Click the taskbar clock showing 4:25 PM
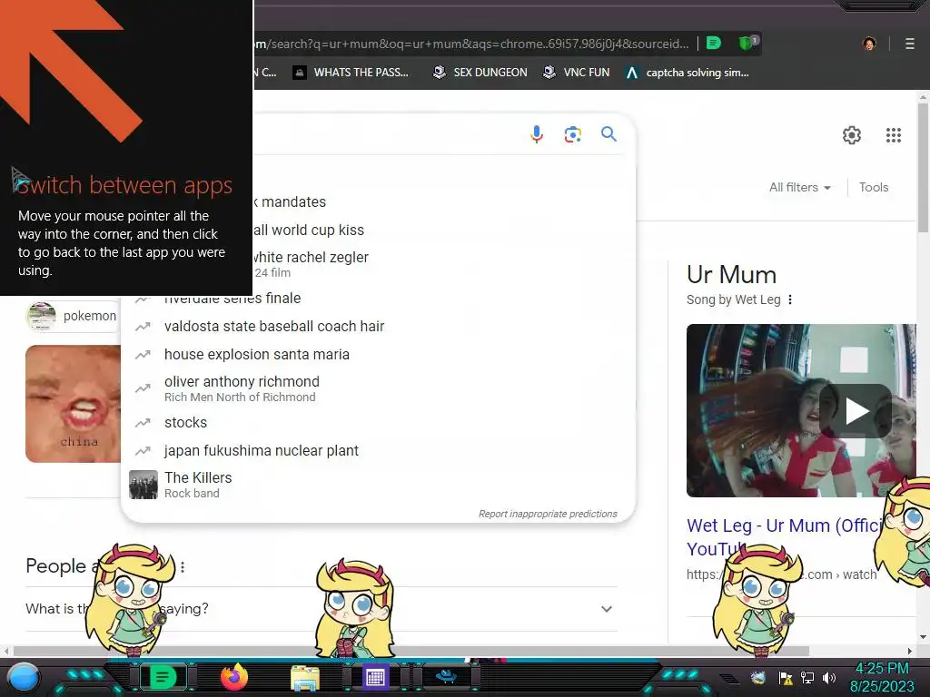 (882, 677)
